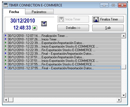Click the Finaliza Timer button
This screenshot has width=130, height=107.
pos(108,19)
